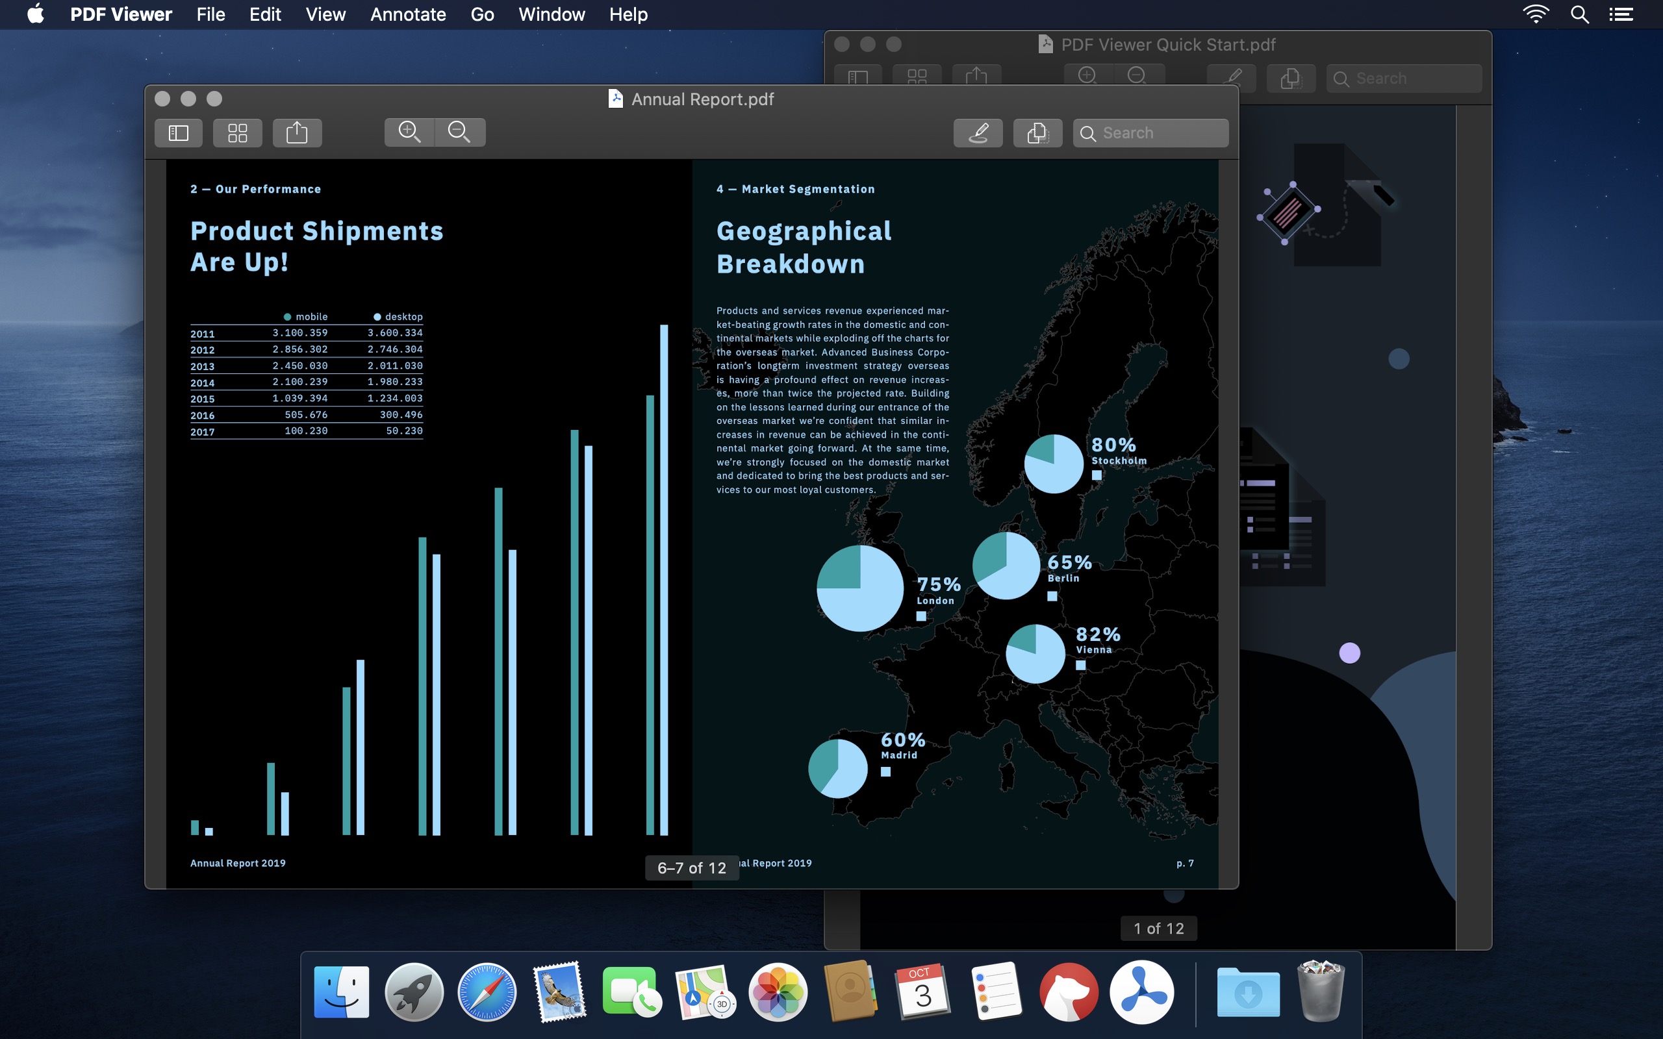Click page number indicator 6-7 of 12

tap(691, 868)
